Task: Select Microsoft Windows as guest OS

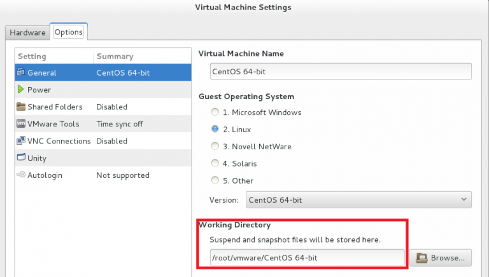Action: [215, 112]
